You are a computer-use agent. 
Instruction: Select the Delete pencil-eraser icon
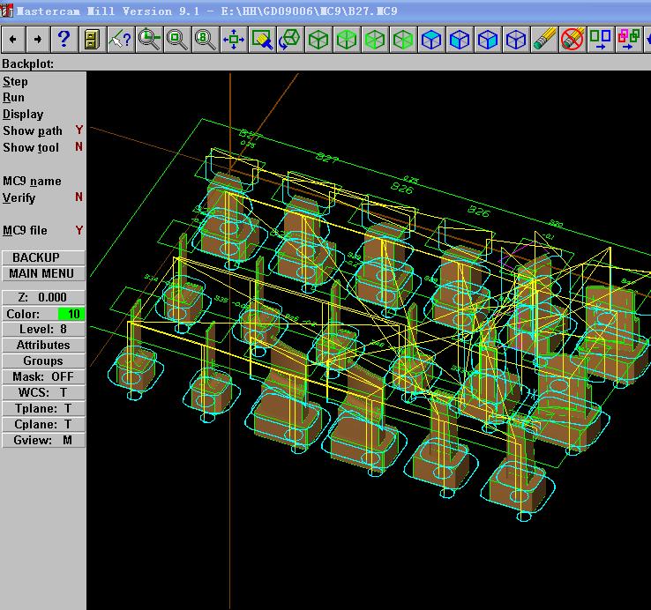[x=544, y=39]
